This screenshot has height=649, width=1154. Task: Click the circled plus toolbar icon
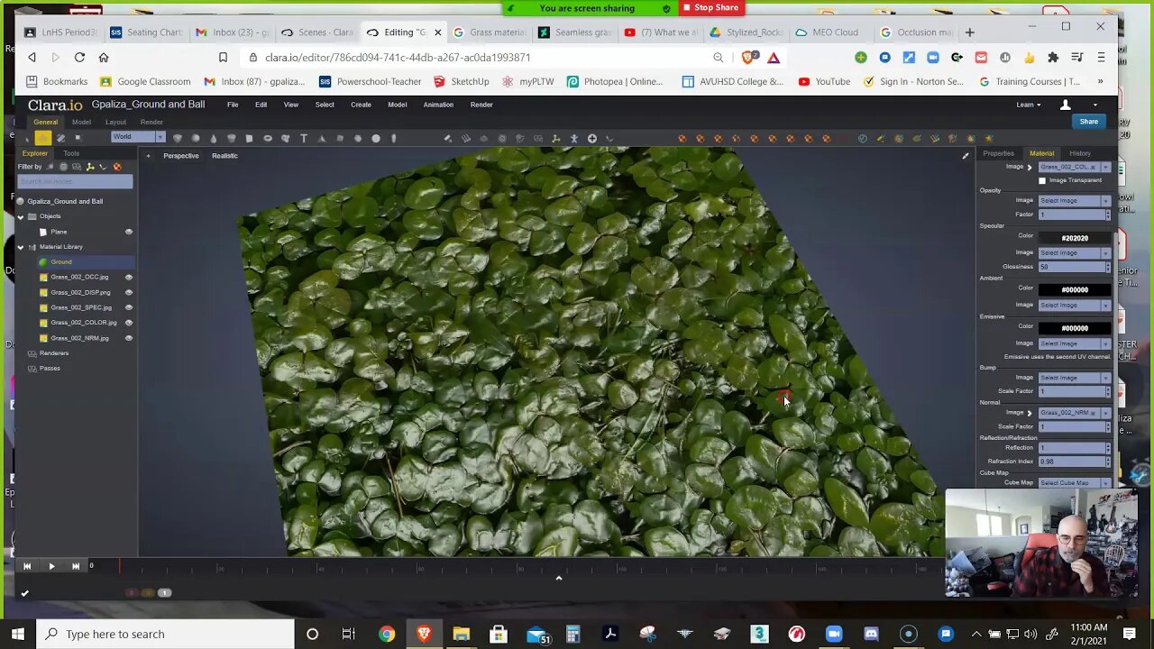pyautogui.click(x=592, y=138)
